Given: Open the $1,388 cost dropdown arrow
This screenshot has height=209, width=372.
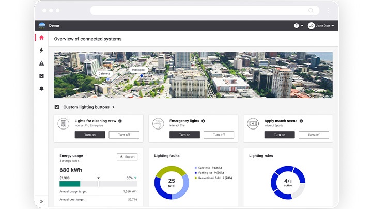Looking at the screenshot, I should click(x=99, y=178).
